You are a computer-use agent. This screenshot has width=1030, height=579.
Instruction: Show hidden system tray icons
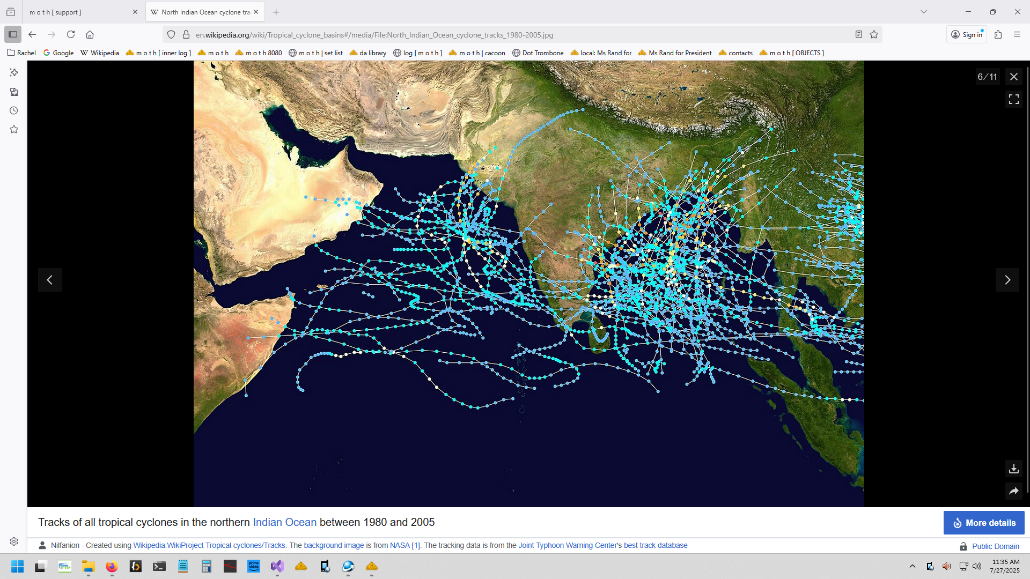pos(912,566)
